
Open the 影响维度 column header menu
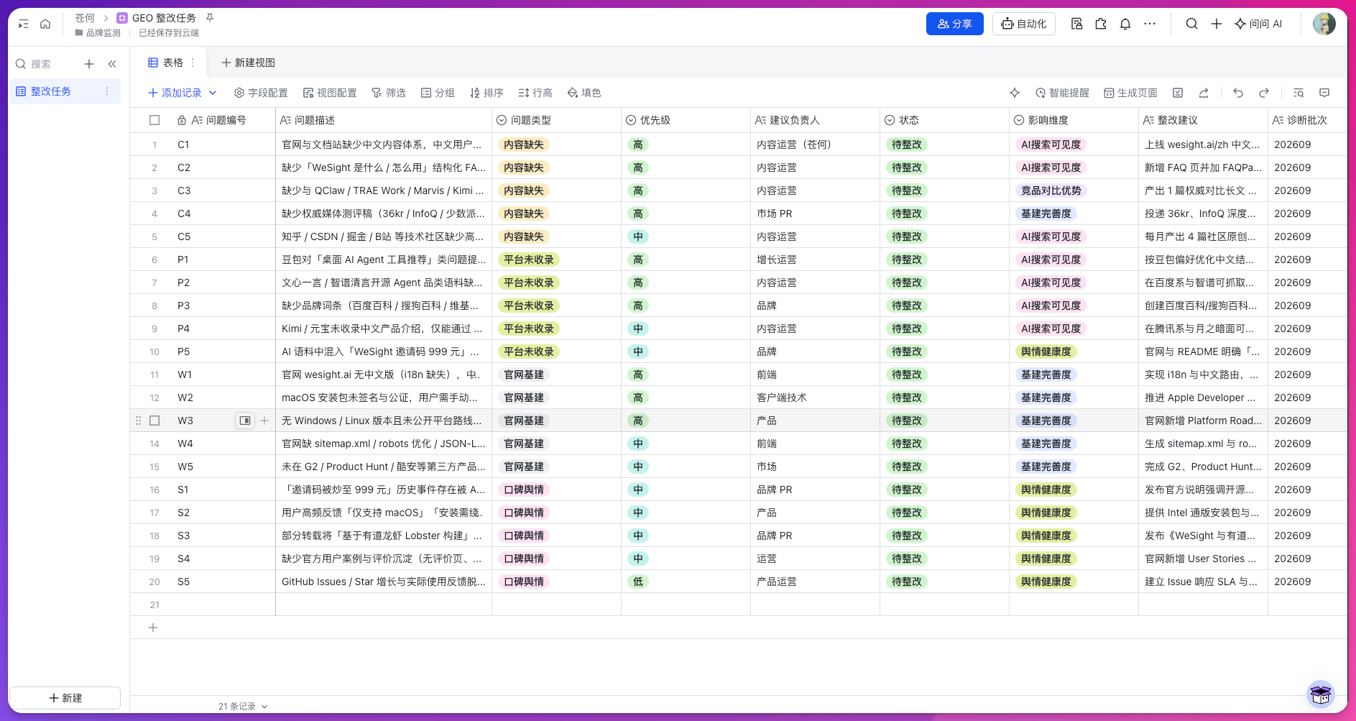coord(1074,120)
